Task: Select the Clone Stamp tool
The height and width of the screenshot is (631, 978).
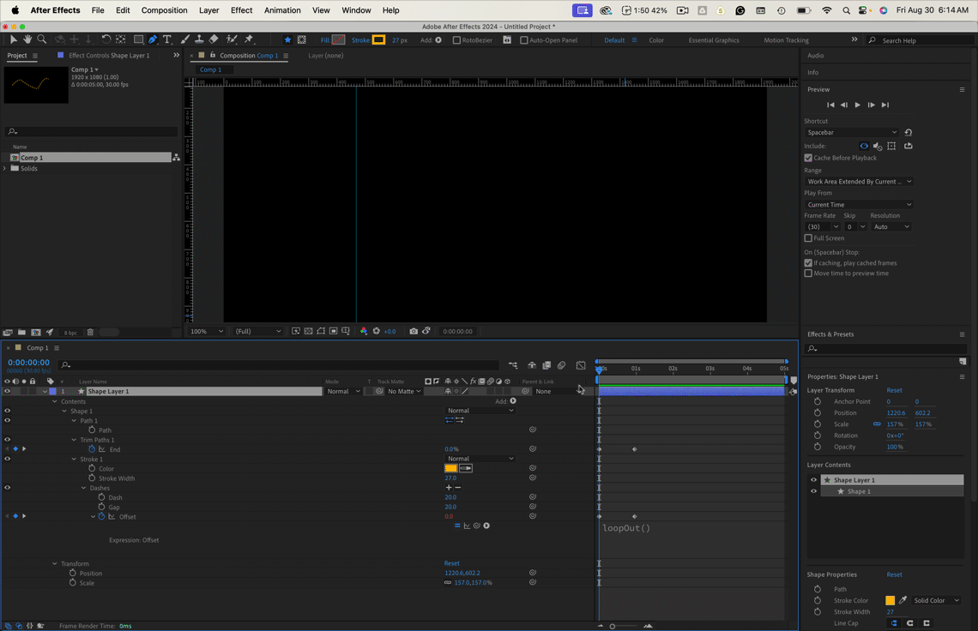Action: coord(199,39)
